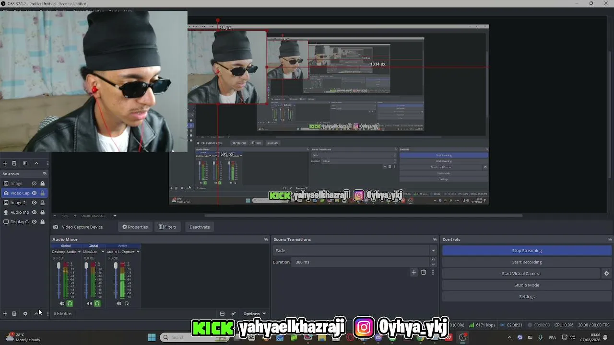Screen dimensions: 614x345
Task: Open advanced audio properties gears icon
Action: (x=234, y=314)
